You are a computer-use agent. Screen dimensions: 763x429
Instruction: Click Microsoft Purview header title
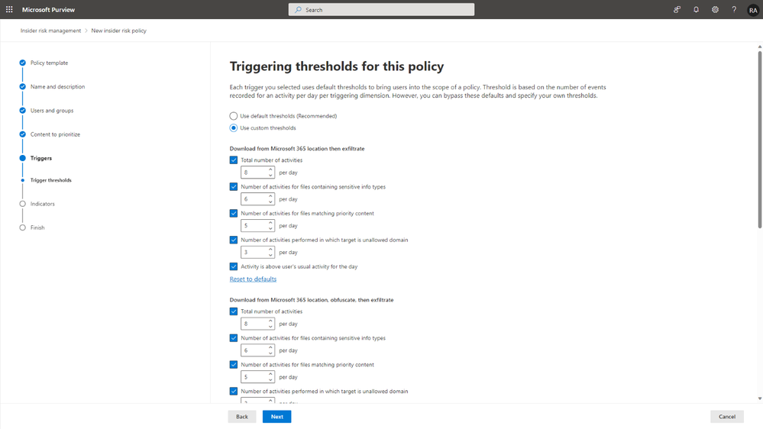pyautogui.click(x=48, y=10)
